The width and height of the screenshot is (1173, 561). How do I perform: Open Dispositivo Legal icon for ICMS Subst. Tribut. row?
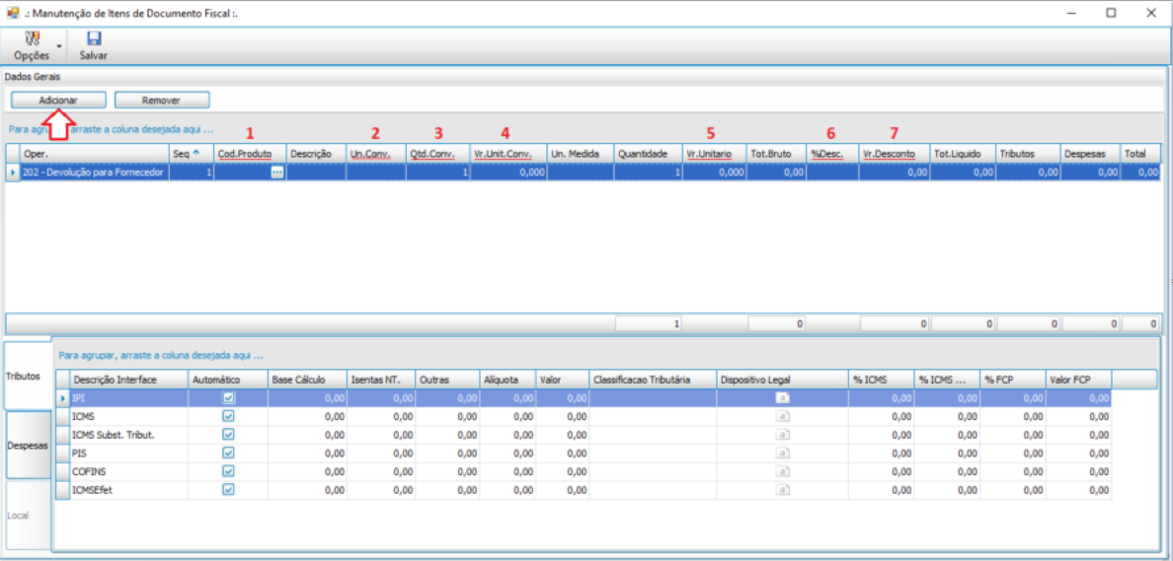click(783, 434)
